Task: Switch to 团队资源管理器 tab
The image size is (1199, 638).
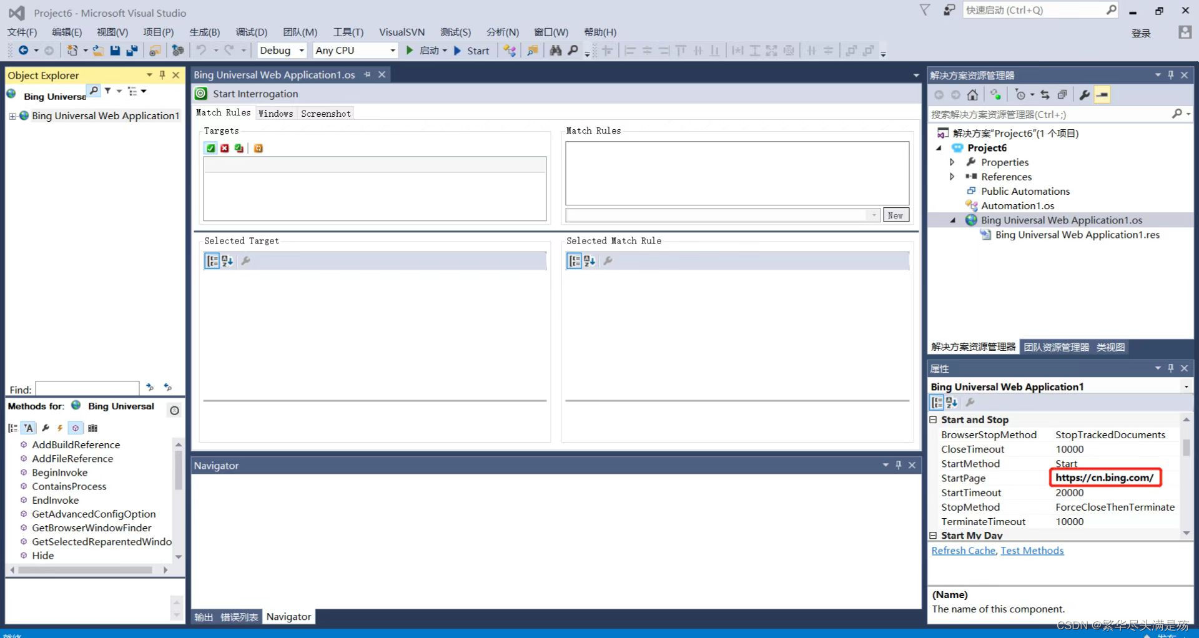Action: coord(1056,347)
